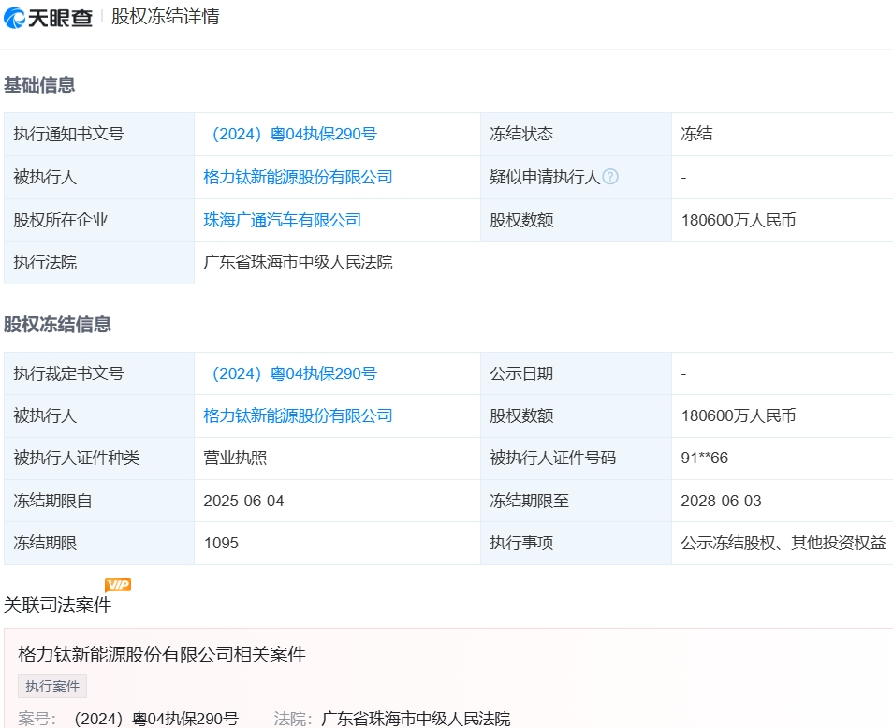Open 格力钛新能源股份有限公司 link in 基础信息
Viewport: 893px width, 728px height.
tap(298, 177)
